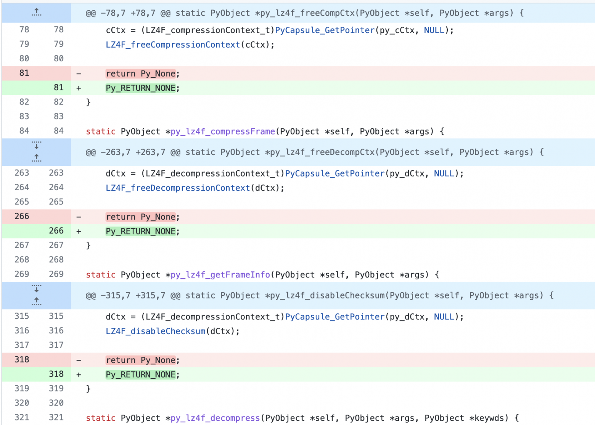Click the plus marker on line 266
Viewport: 595px width, 425px height.
coord(79,231)
